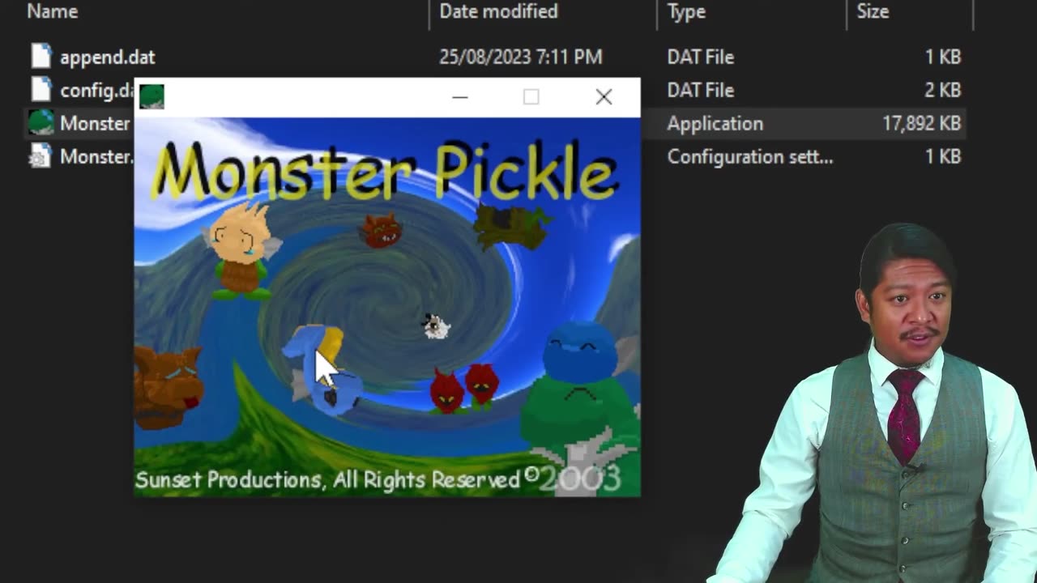Click the small white sheep monster
Screen dimensions: 1037x583
click(436, 326)
